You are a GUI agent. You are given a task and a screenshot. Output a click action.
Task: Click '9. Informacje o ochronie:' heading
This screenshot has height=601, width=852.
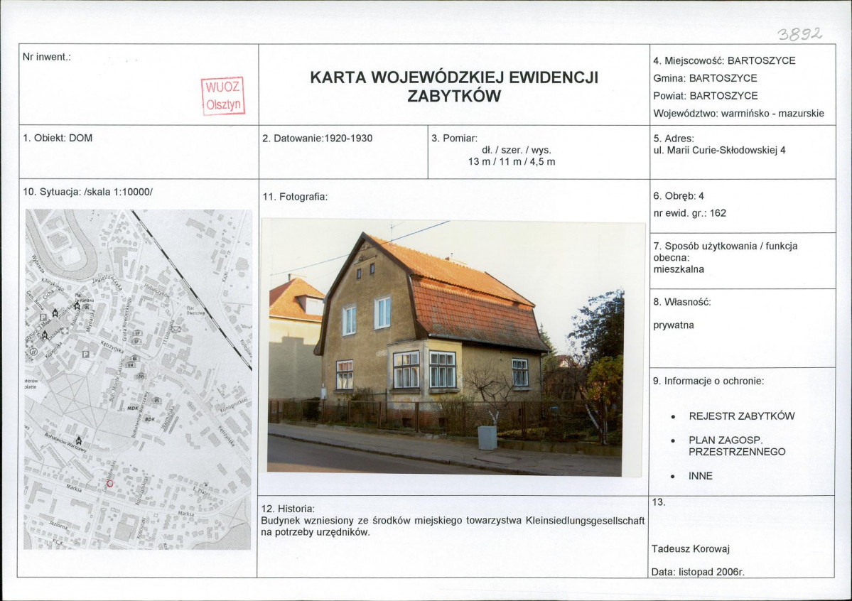(708, 381)
